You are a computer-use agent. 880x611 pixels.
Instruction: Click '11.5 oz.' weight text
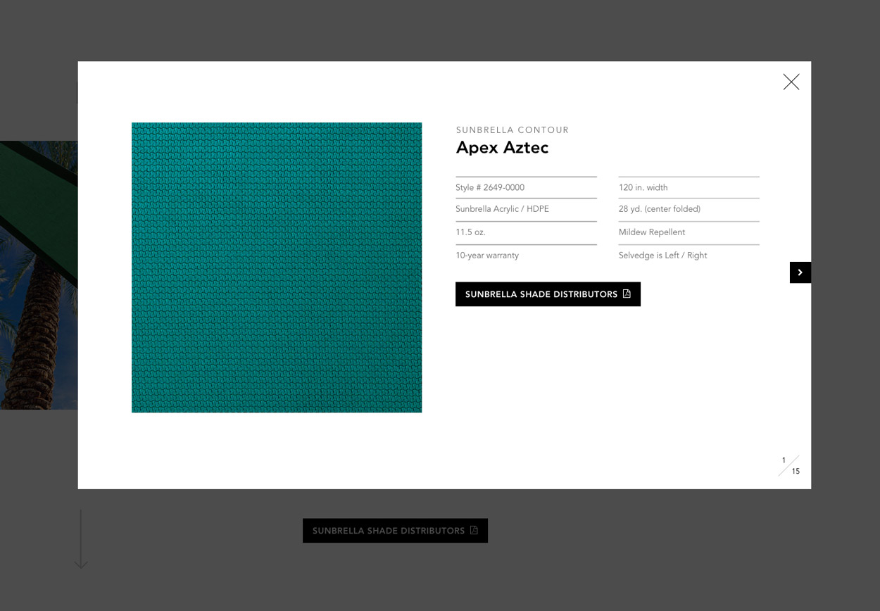pos(470,232)
